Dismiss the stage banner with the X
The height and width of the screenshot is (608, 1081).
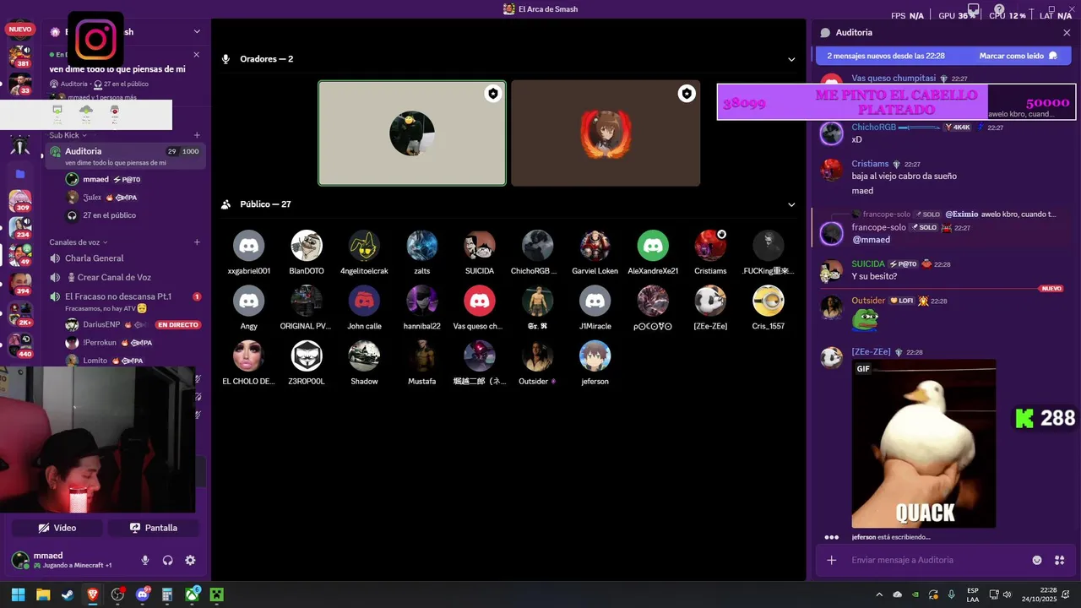pyautogui.click(x=197, y=54)
